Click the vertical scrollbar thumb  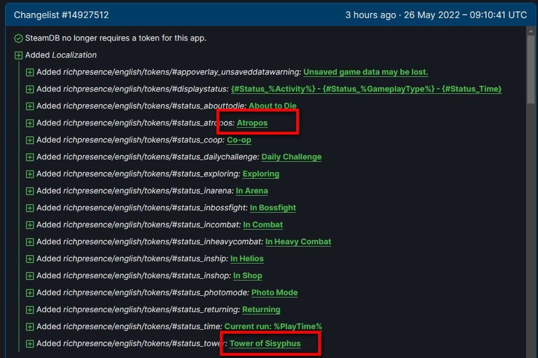tap(531, 69)
